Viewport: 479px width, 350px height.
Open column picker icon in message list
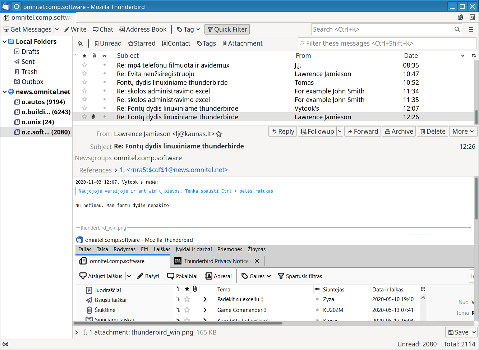pos(474,56)
